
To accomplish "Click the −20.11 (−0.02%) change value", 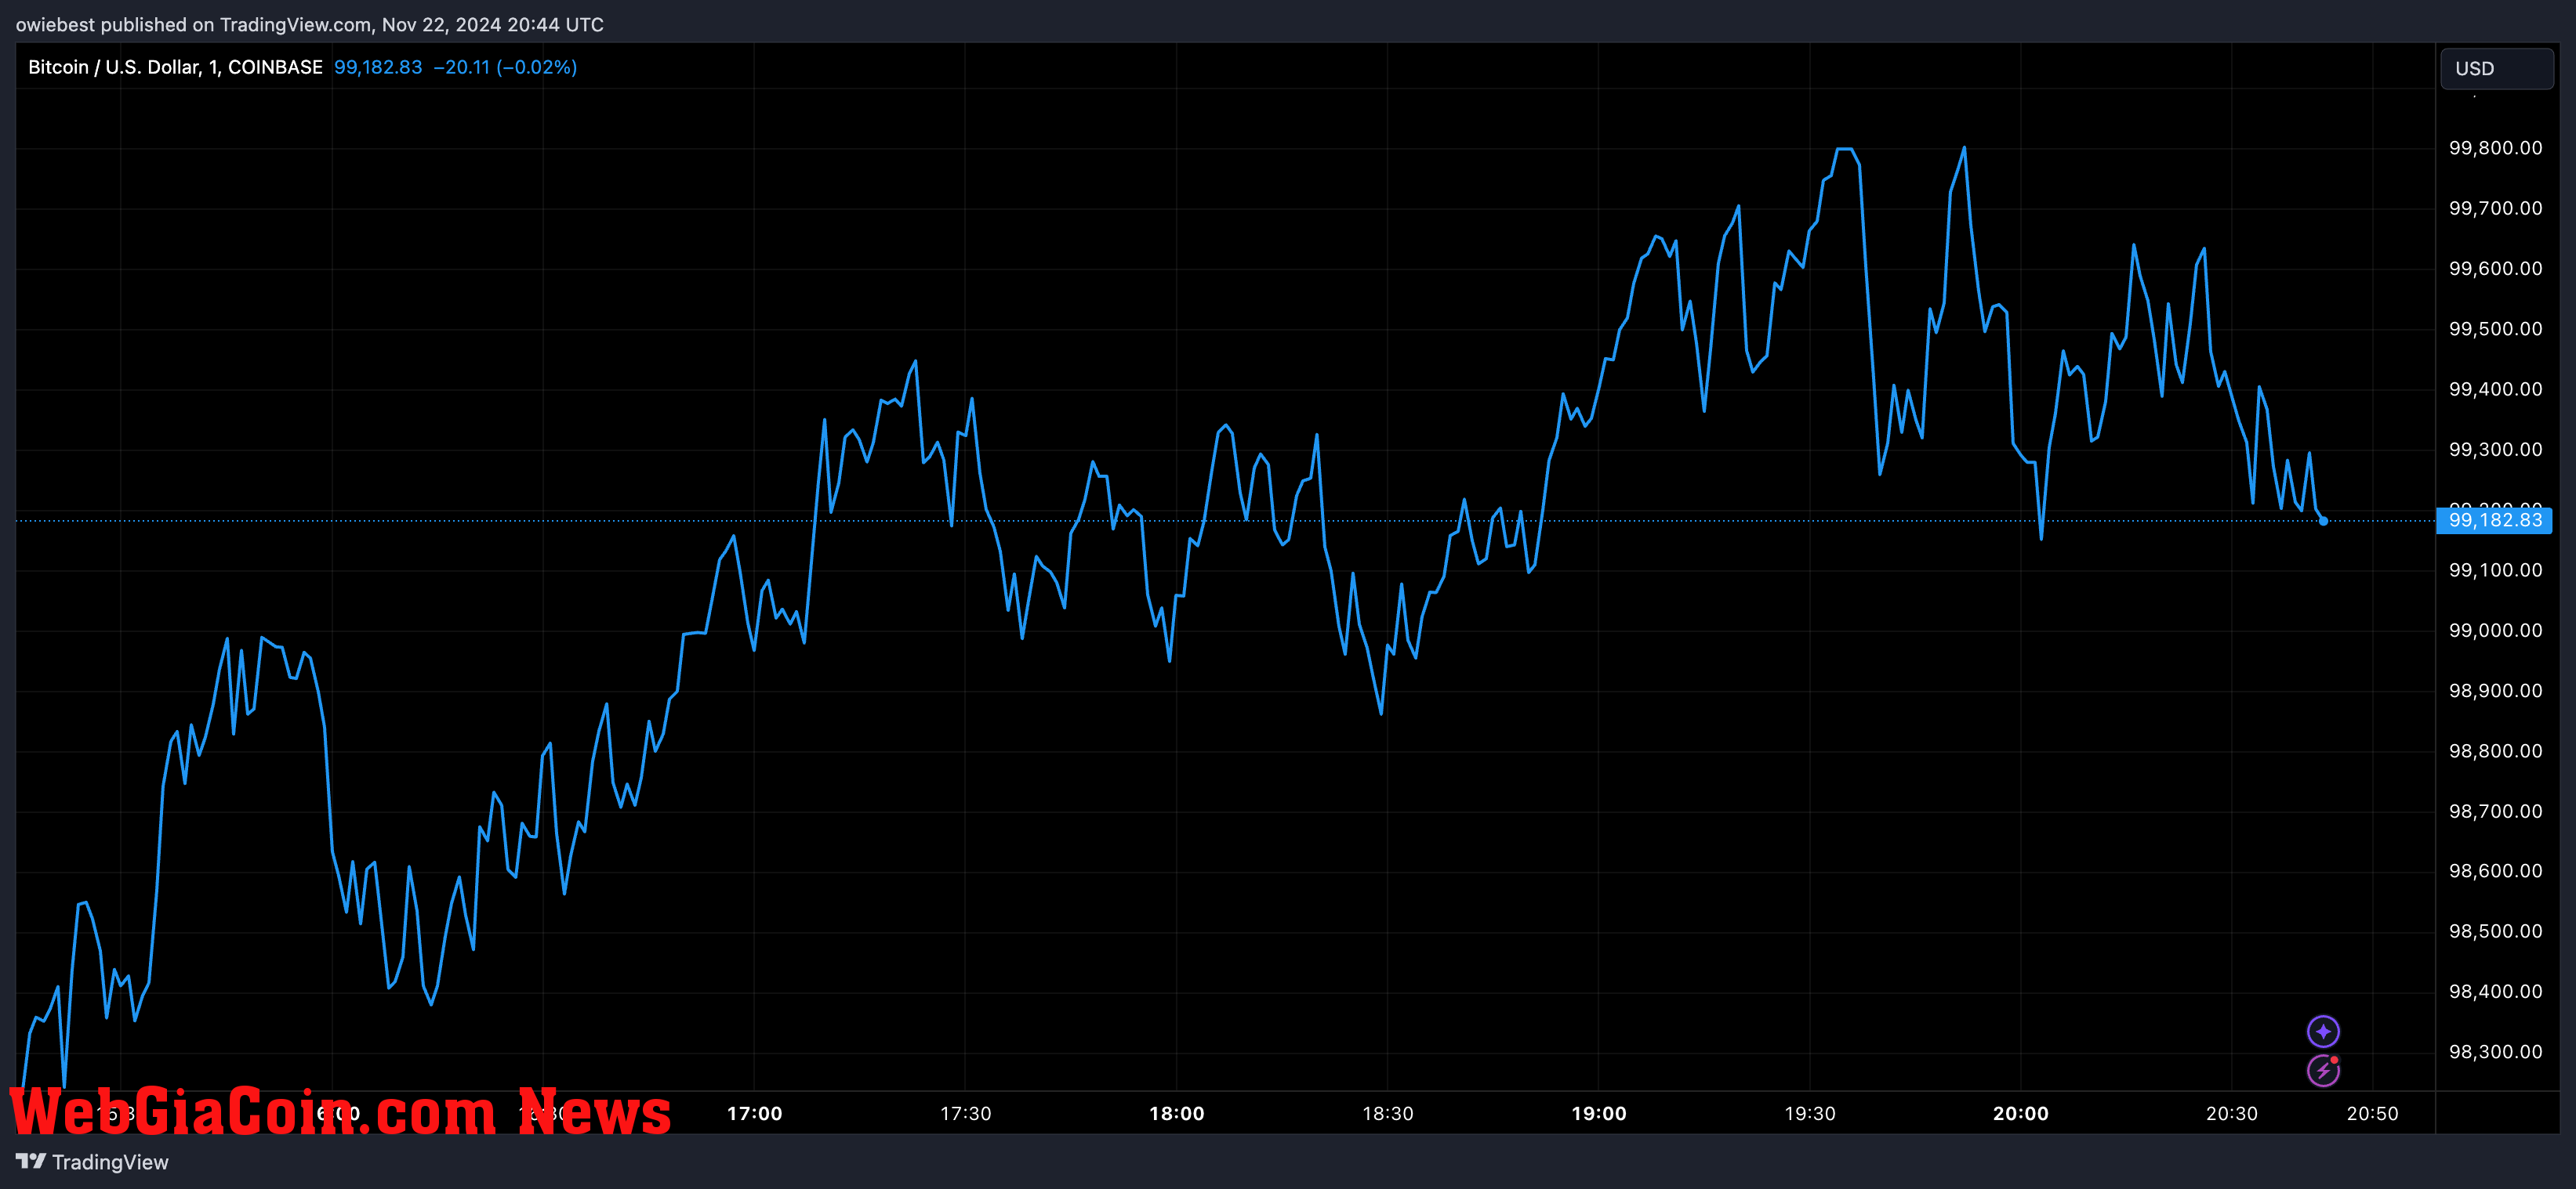I will (x=505, y=67).
